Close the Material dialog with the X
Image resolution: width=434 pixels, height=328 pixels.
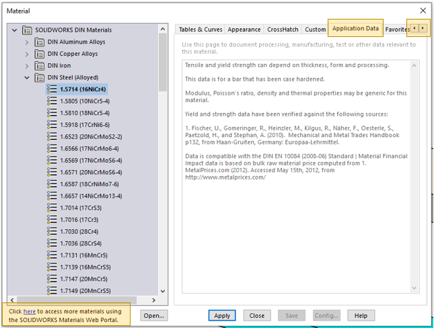[x=423, y=11]
